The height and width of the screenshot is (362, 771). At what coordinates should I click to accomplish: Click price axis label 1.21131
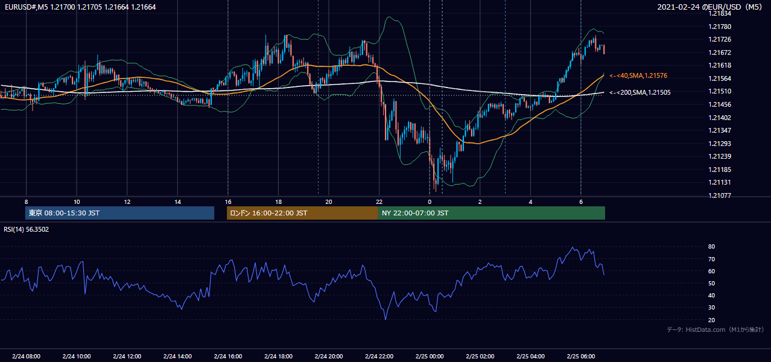pyautogui.click(x=720, y=182)
